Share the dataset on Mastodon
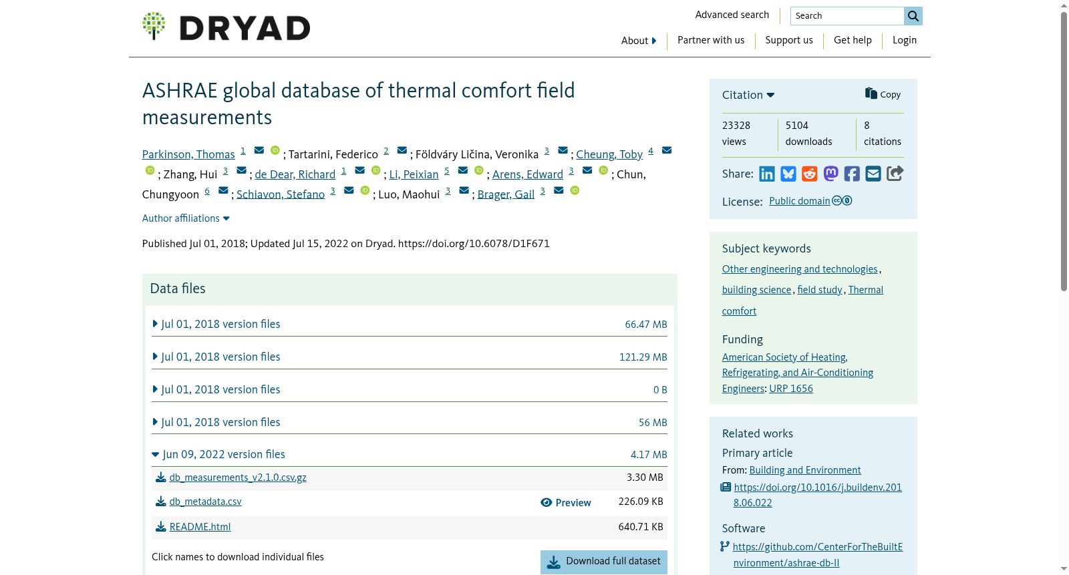The image size is (1069, 575). pyautogui.click(x=831, y=174)
